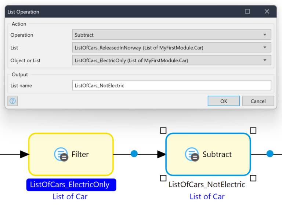Cancel the List Operation dialog
The height and width of the screenshot is (214, 282).
point(258,101)
